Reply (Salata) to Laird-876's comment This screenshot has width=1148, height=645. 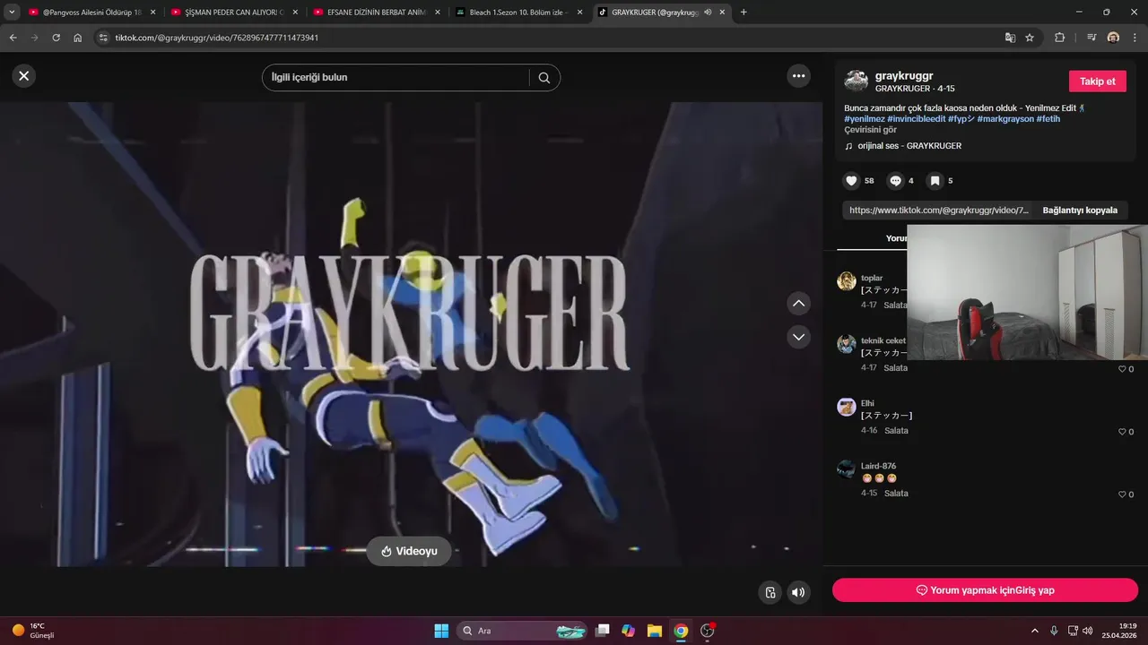point(896,494)
